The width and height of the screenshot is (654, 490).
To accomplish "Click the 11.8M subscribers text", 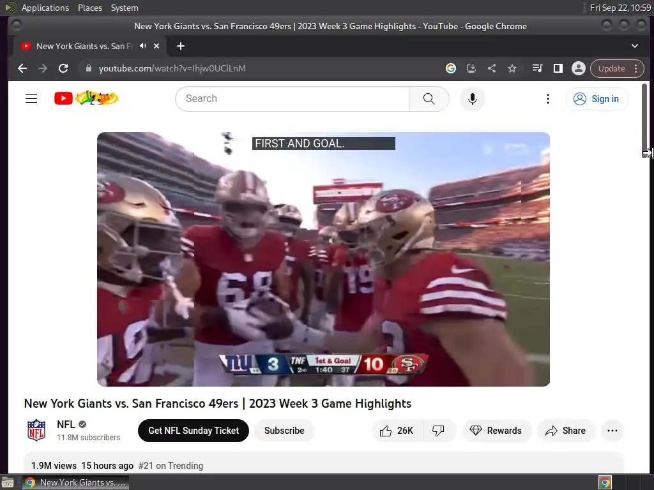I will (88, 438).
